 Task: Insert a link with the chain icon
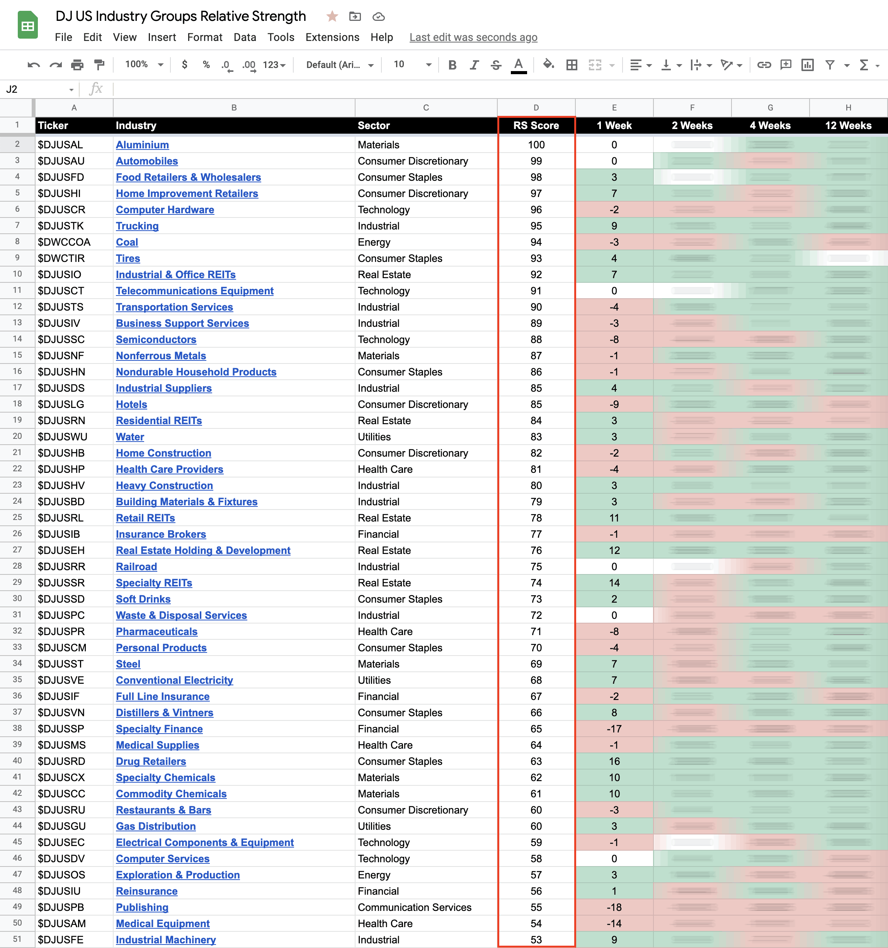pos(764,65)
